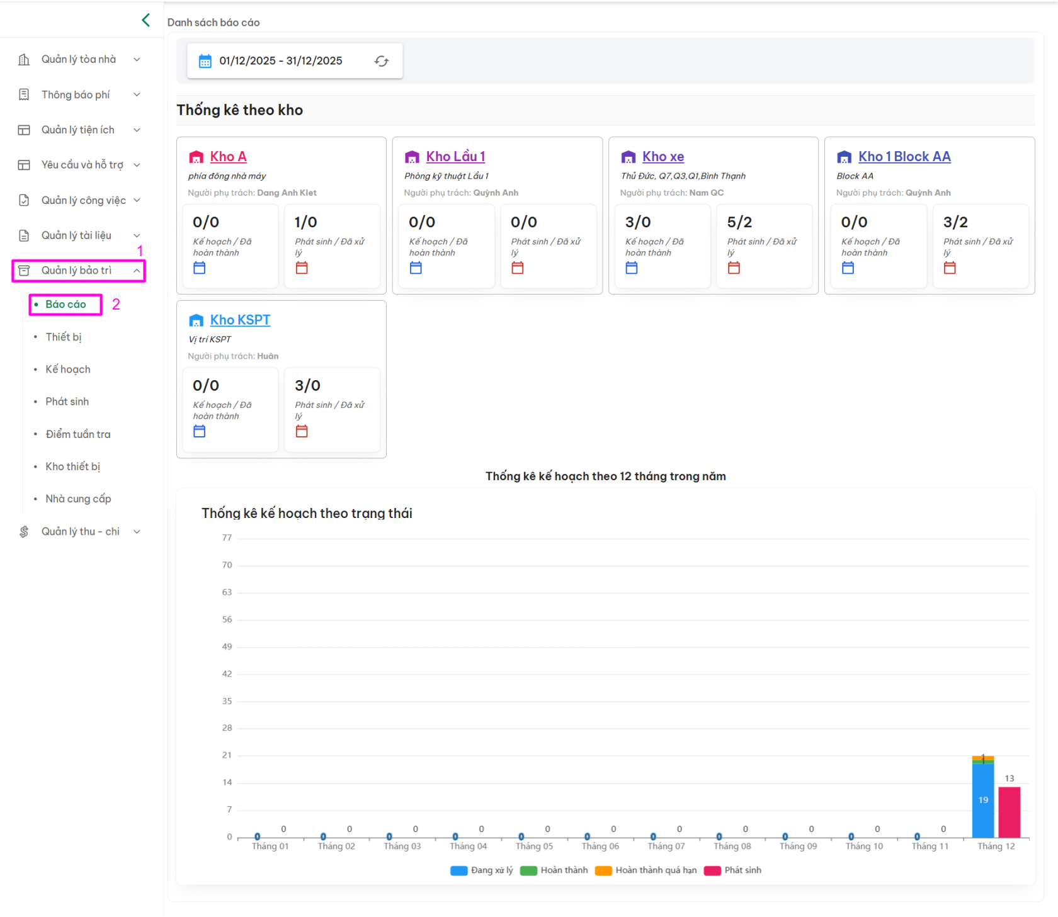Collapse sidebar with the back arrow icon
This screenshot has height=917, width=1058.
[146, 20]
